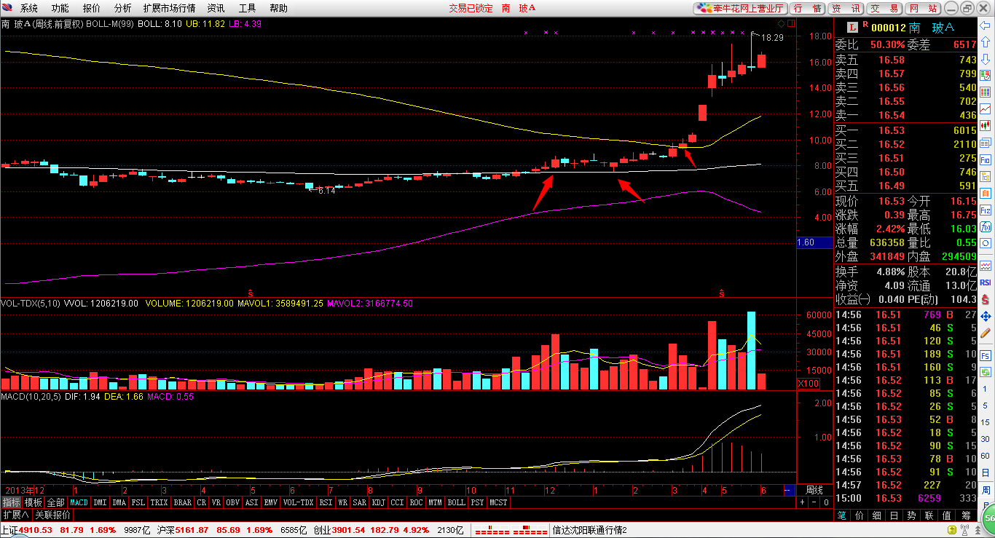The height and width of the screenshot is (538, 995).
Task: Click the news list icon in sidebar
Action: point(986,143)
